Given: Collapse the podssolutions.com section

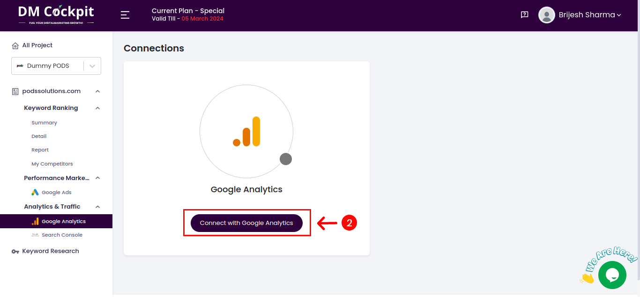Looking at the screenshot, I should pyautogui.click(x=97, y=91).
